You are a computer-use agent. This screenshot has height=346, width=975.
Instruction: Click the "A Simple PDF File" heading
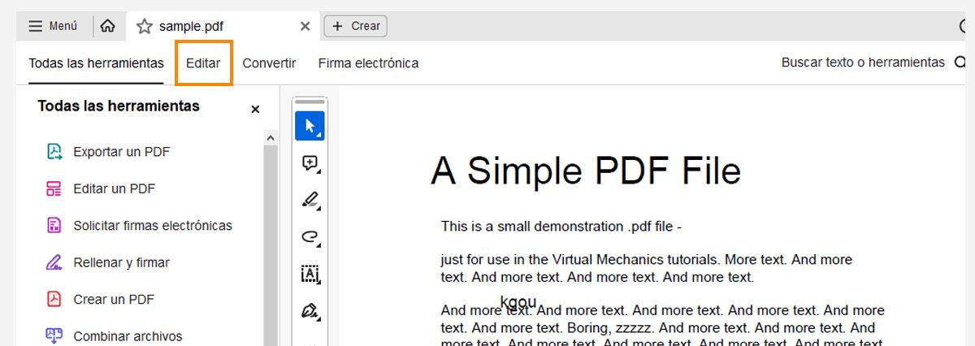pos(586,171)
